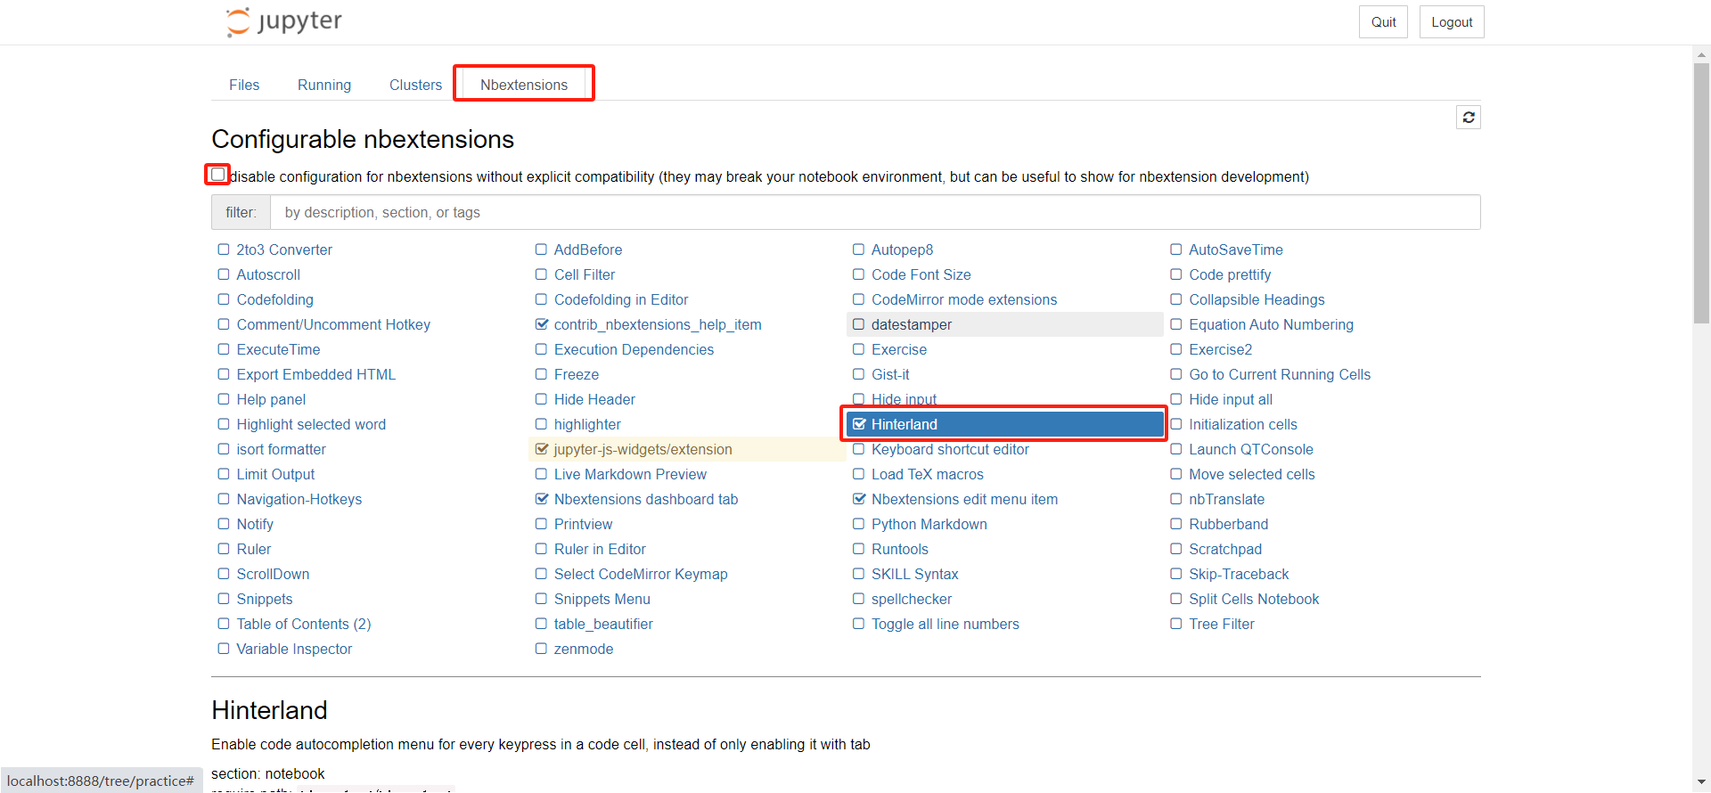Select the Python Markdown extension
The image size is (1711, 793).
coord(929,524)
